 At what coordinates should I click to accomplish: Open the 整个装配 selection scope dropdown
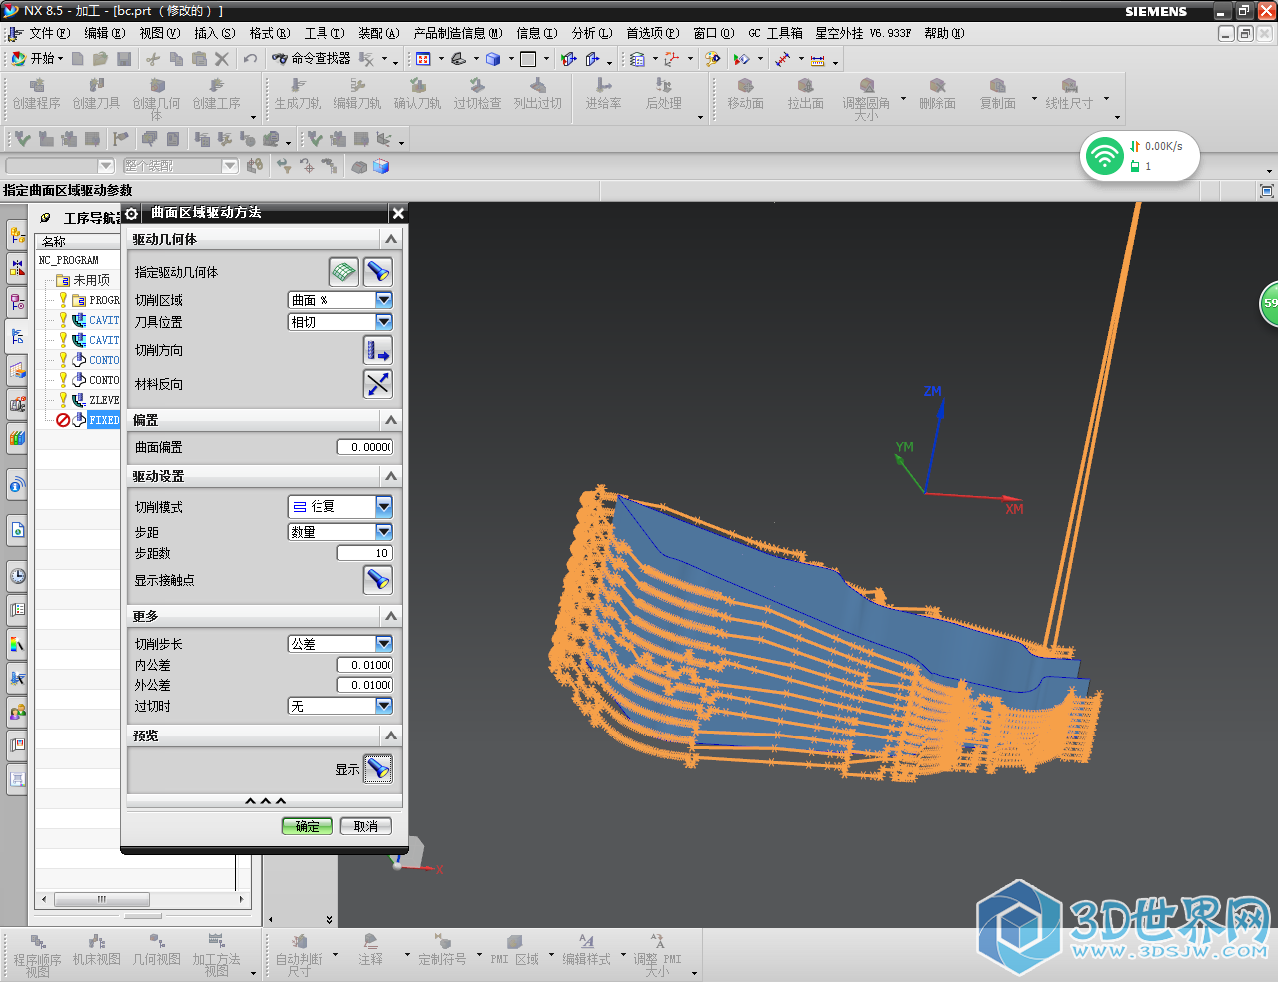click(x=180, y=166)
